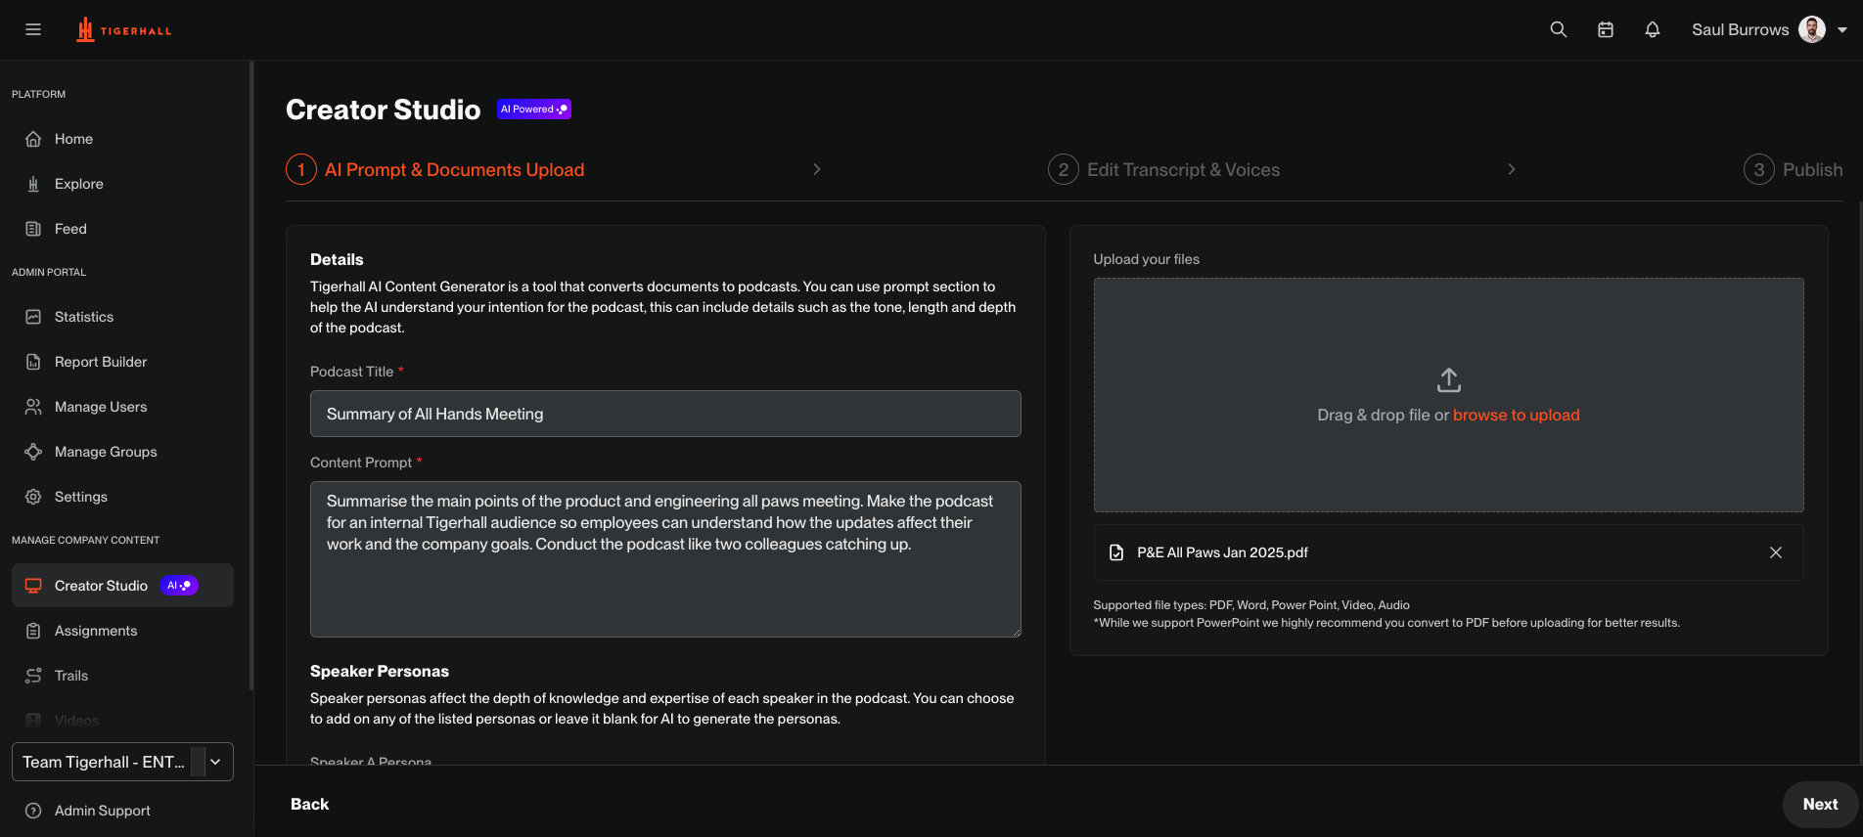
Task: Click the Manage Users sidebar icon
Action: [33, 407]
